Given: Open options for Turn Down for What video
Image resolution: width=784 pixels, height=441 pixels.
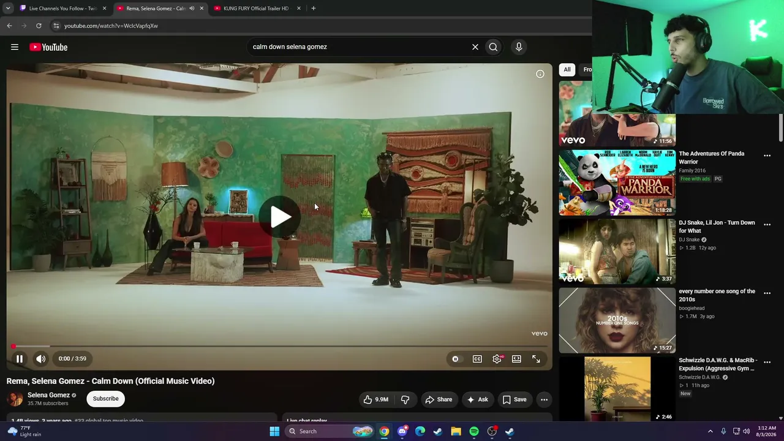Looking at the screenshot, I should (767, 224).
